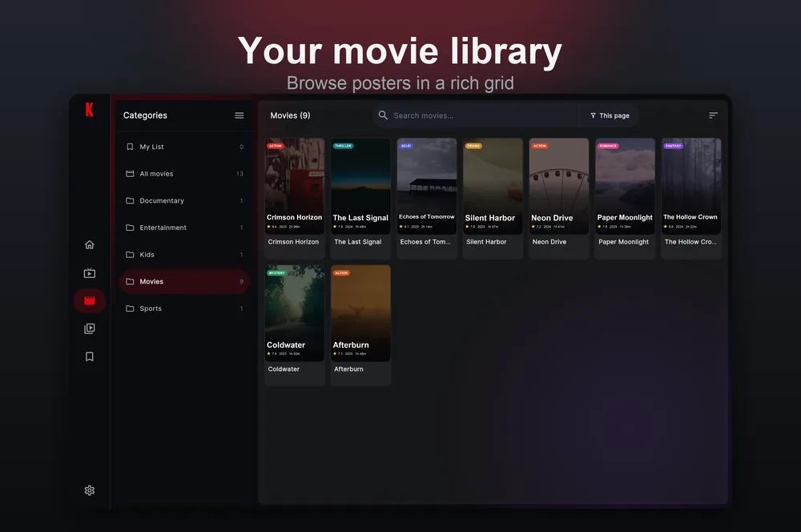Click the search magnifier icon
The height and width of the screenshot is (532, 801).
click(x=383, y=115)
